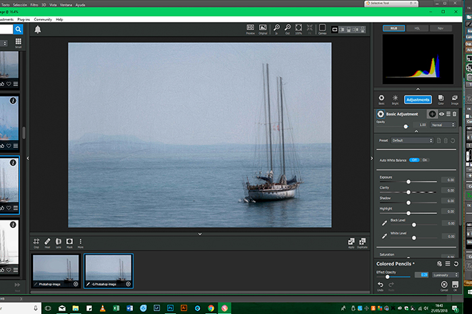The height and width of the screenshot is (314, 472).
Task: Click the Adjustments button
Action: (x=417, y=100)
